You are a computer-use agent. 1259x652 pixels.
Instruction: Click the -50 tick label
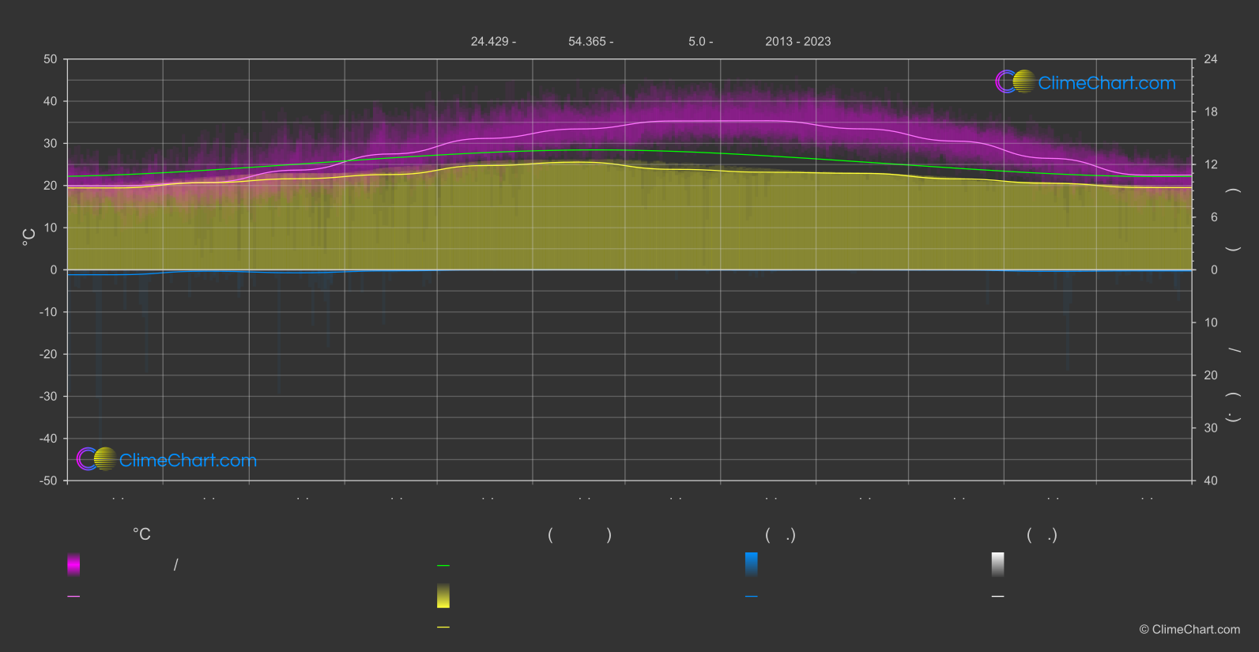tap(49, 481)
